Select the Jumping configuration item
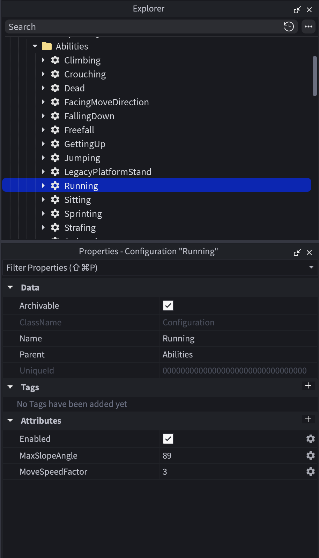The image size is (319, 558). pyautogui.click(x=82, y=158)
